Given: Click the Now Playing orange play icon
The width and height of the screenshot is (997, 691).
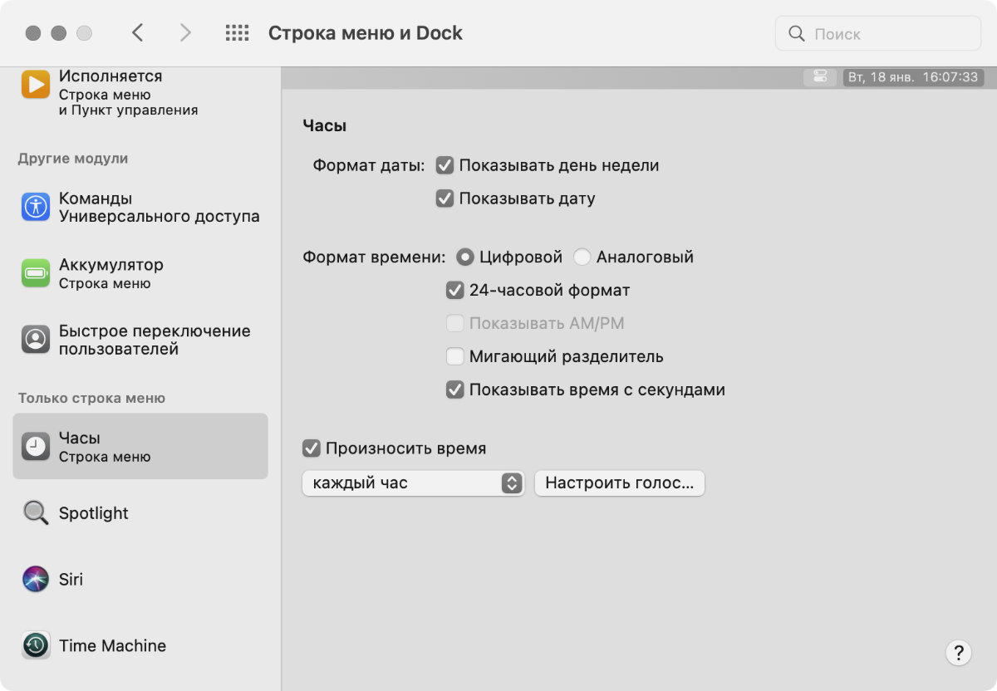Looking at the screenshot, I should pos(36,85).
